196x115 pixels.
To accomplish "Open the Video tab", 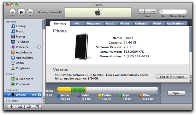I will [157, 24].
